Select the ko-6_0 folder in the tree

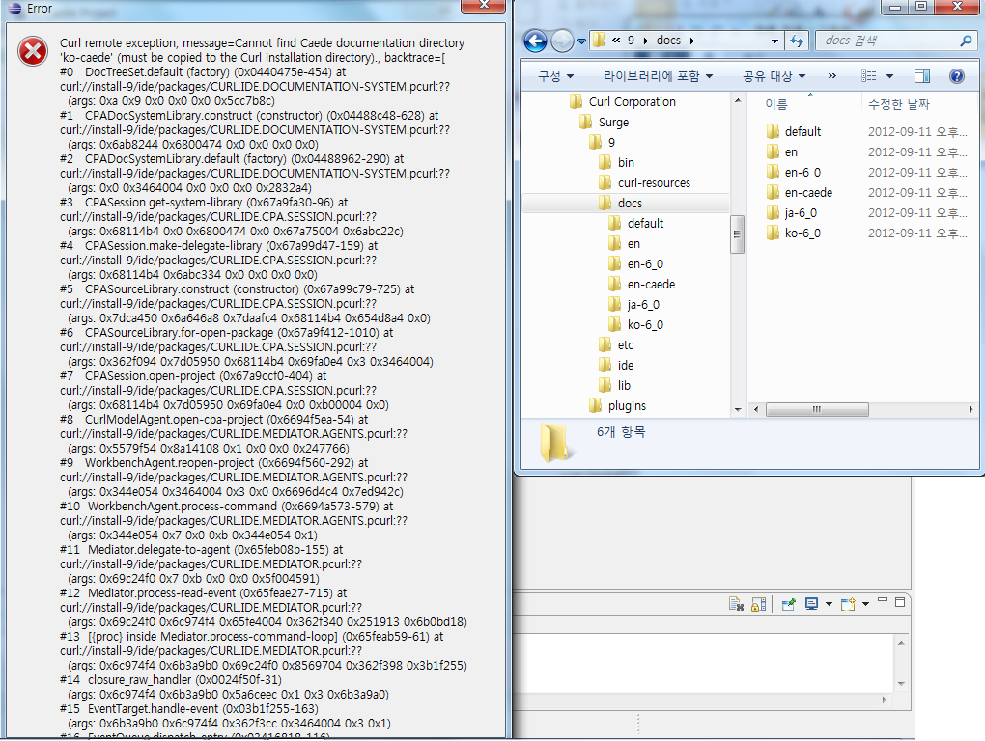pyautogui.click(x=644, y=324)
